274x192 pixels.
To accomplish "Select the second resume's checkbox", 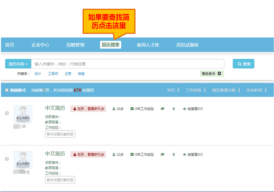I will (7, 159).
